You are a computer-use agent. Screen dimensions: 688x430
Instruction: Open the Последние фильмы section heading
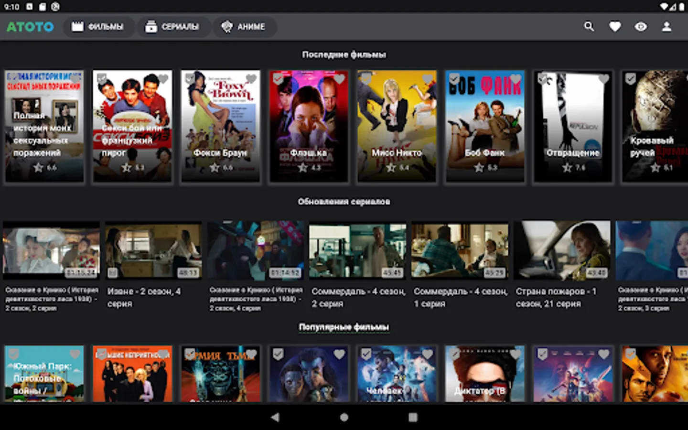pyautogui.click(x=344, y=55)
